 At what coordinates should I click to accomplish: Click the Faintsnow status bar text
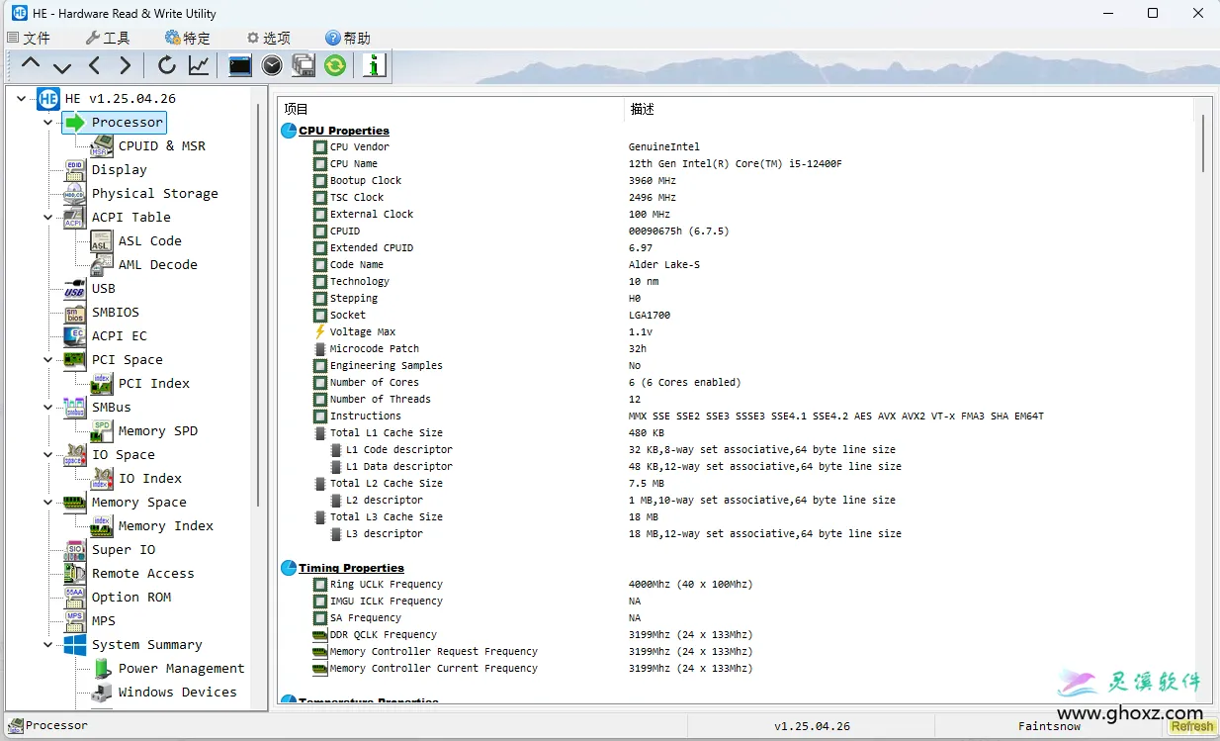pos(1050,726)
